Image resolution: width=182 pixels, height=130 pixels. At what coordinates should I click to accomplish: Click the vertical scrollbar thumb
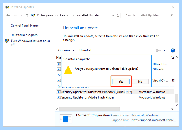click(176, 98)
